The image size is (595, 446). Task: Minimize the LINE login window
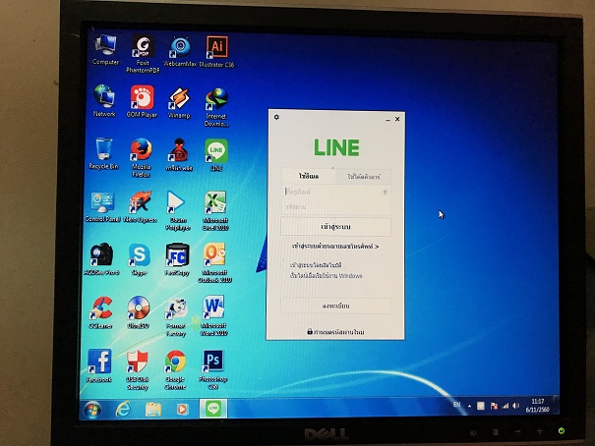pos(387,120)
